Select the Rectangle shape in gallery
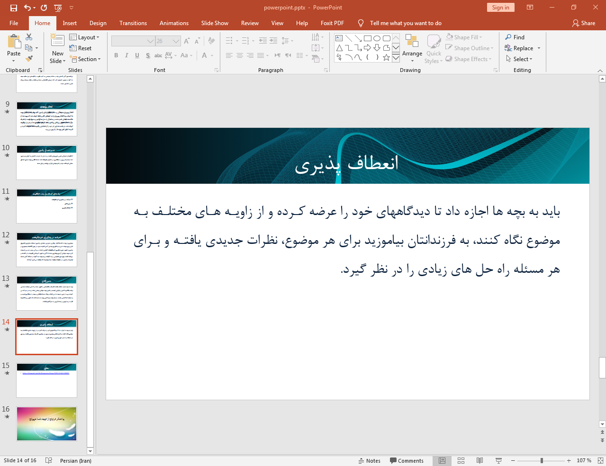606x466 pixels. 368,38
